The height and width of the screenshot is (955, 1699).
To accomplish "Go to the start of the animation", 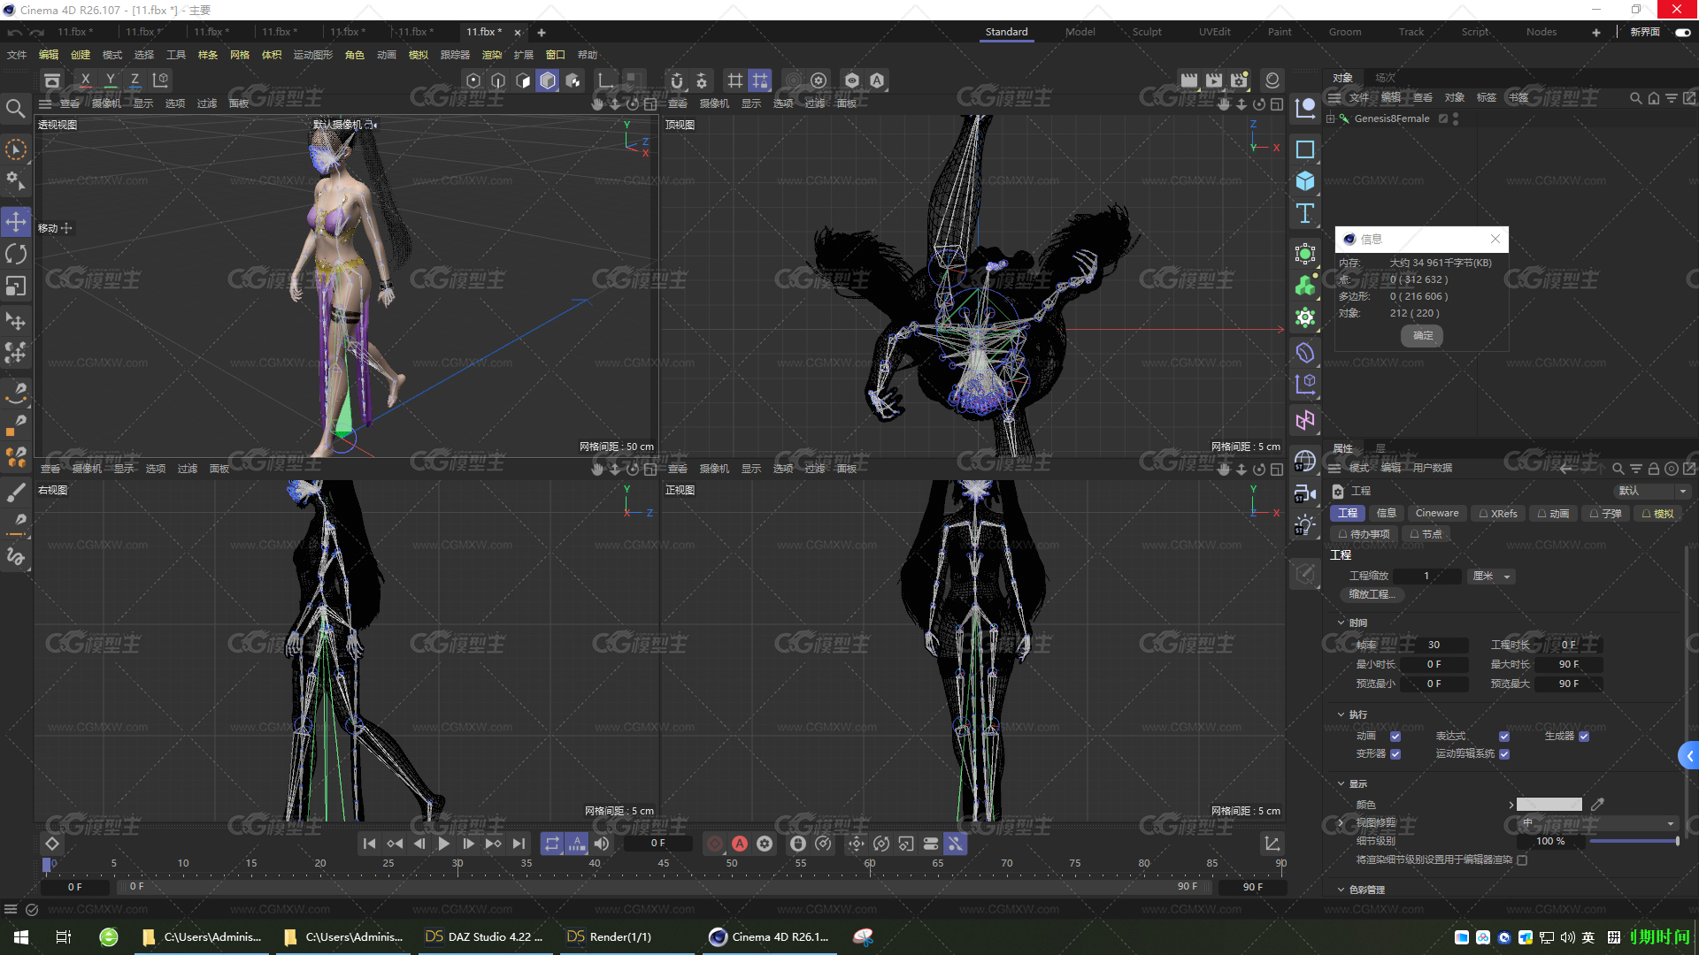I will click(369, 844).
